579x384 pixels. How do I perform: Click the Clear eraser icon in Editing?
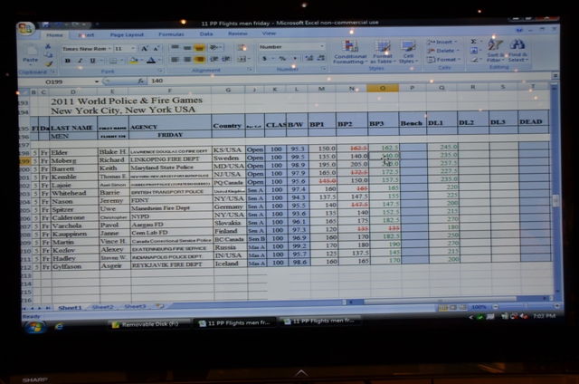coord(474,59)
